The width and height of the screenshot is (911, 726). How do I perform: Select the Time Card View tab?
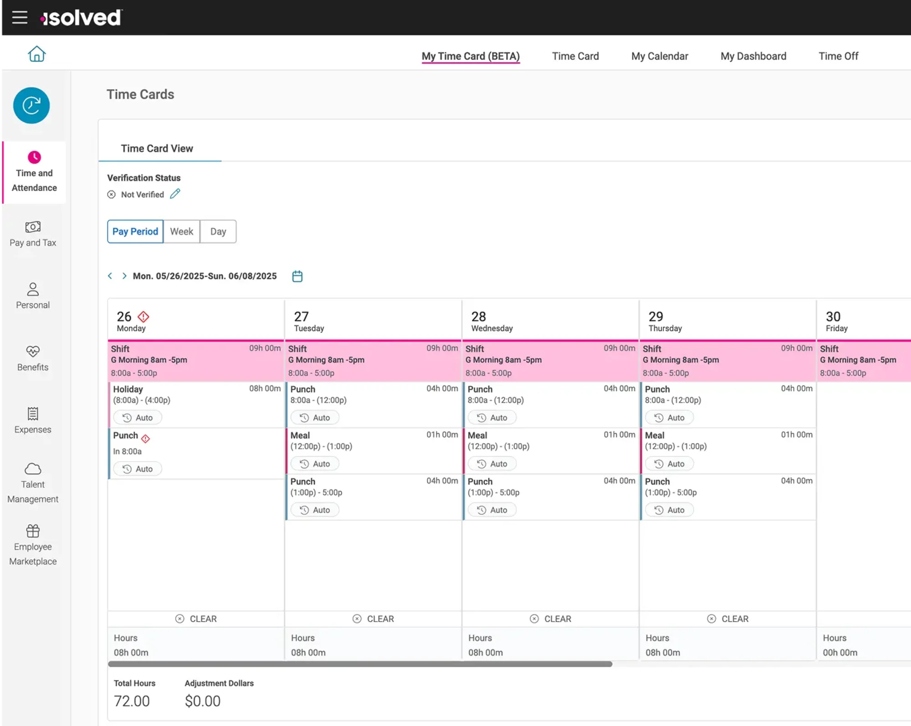tap(157, 148)
